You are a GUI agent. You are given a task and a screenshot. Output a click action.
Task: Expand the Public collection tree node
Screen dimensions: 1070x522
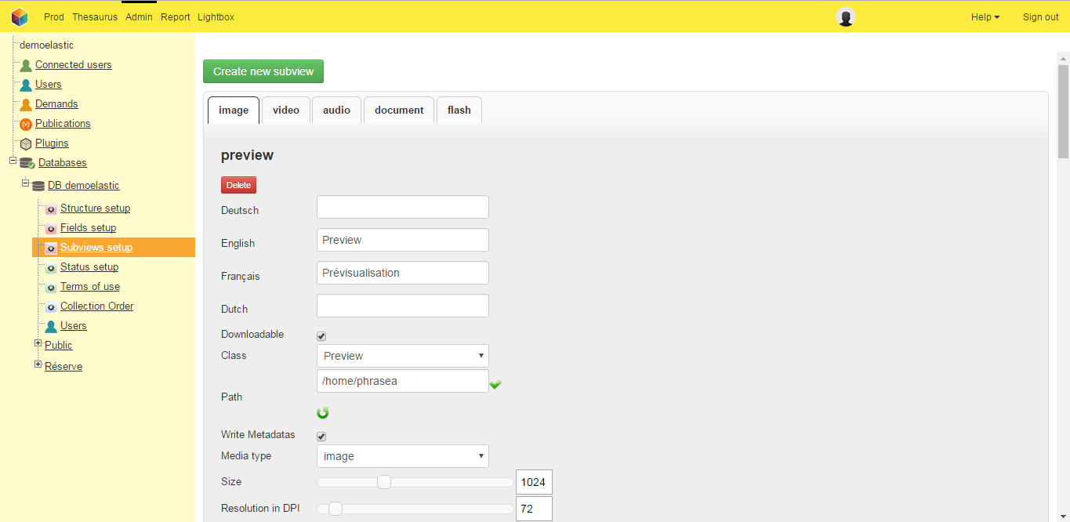point(38,343)
